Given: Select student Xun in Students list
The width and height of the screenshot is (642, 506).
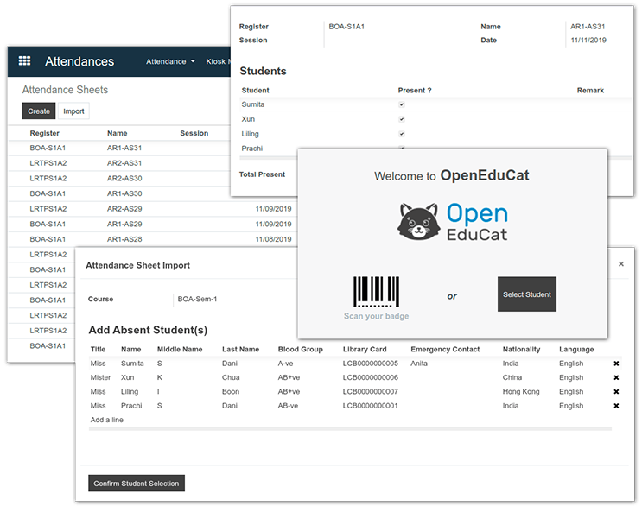Looking at the screenshot, I should [248, 119].
